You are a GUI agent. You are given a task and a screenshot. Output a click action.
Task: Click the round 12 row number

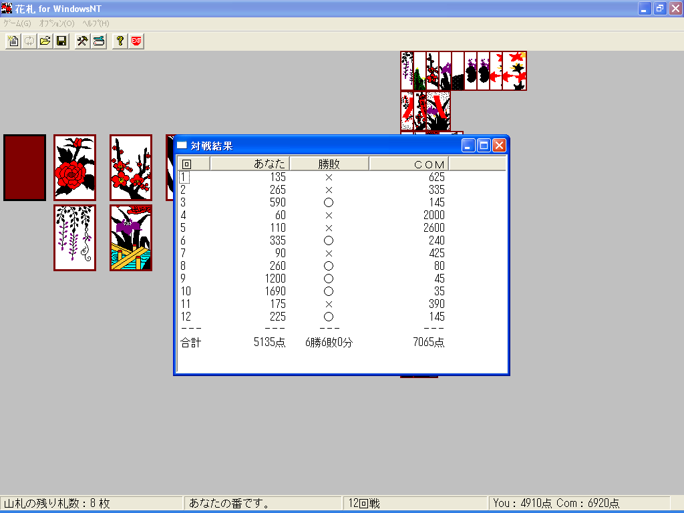pos(186,316)
